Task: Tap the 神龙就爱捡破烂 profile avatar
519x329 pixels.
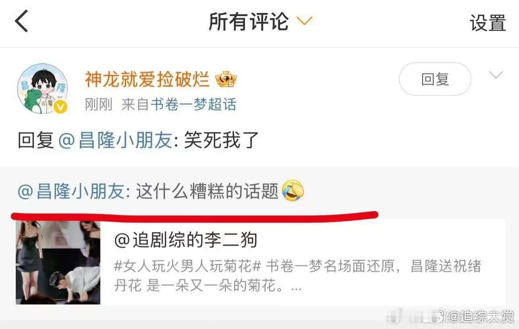Action: (x=43, y=88)
